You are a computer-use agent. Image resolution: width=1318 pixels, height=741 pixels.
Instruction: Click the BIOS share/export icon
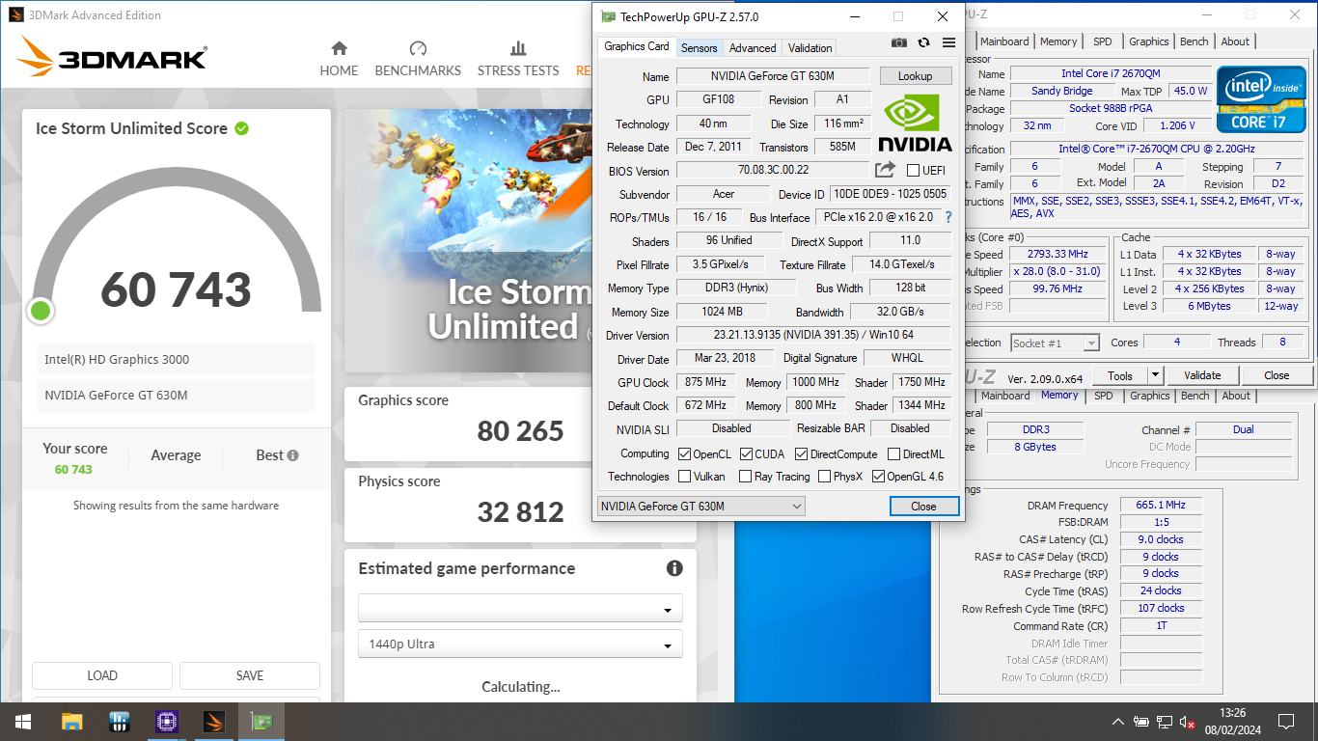885,171
